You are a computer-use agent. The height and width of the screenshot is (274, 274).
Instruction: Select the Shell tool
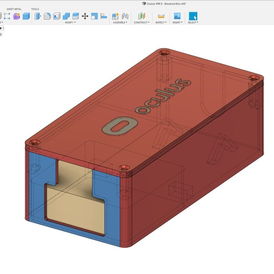pos(57,16)
